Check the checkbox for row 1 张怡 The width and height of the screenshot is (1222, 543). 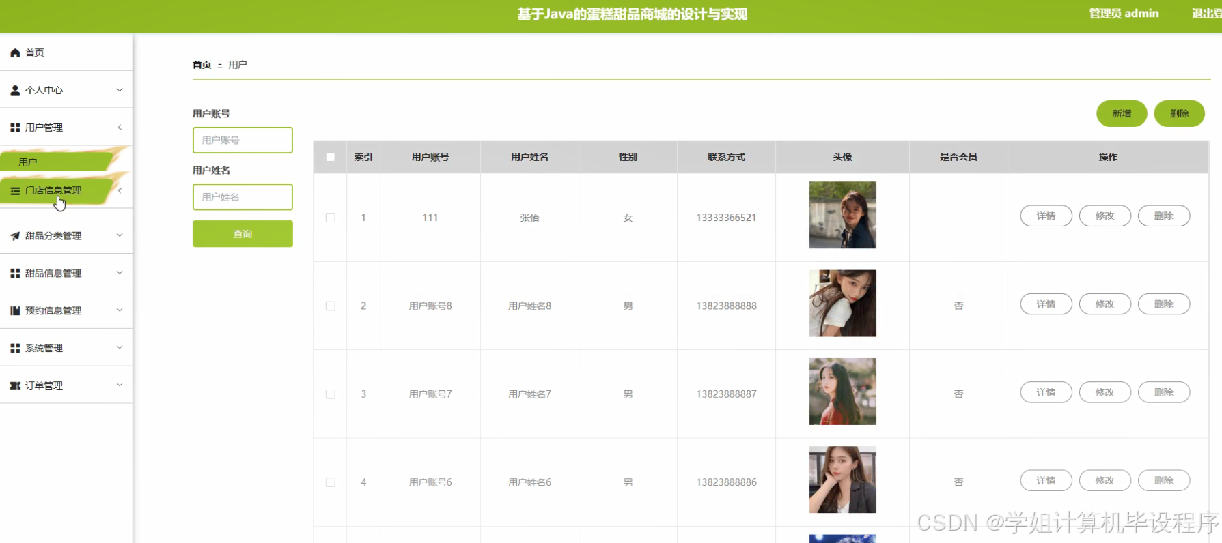pos(331,218)
